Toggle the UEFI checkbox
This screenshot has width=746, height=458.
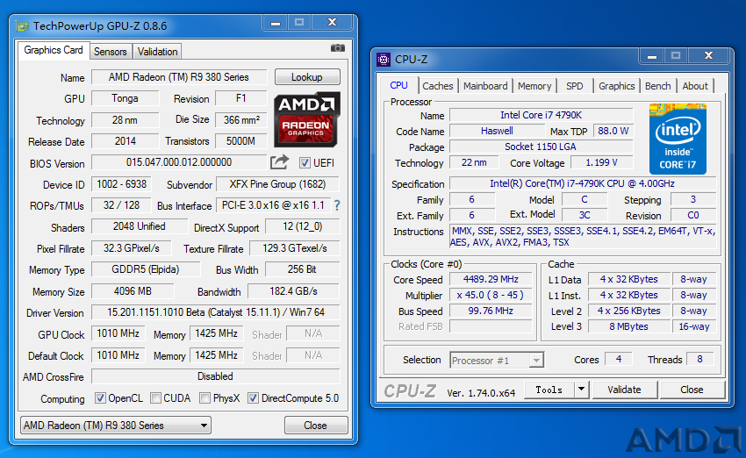(x=305, y=163)
